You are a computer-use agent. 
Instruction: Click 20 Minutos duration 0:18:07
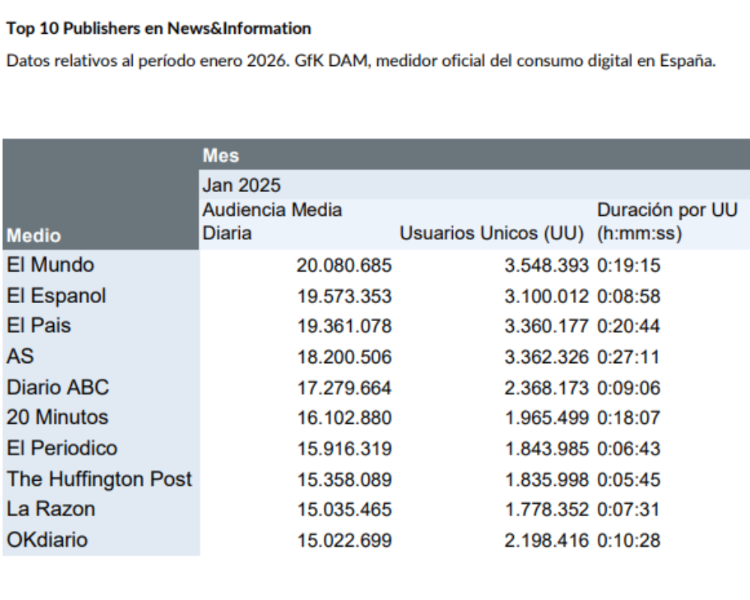click(x=629, y=418)
